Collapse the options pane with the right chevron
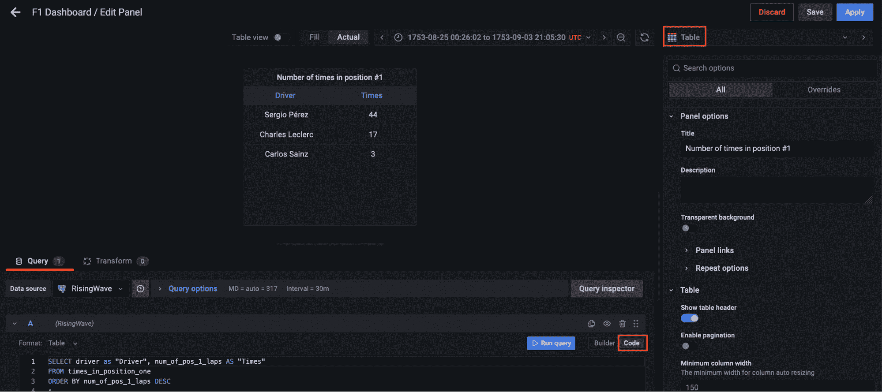 (863, 37)
